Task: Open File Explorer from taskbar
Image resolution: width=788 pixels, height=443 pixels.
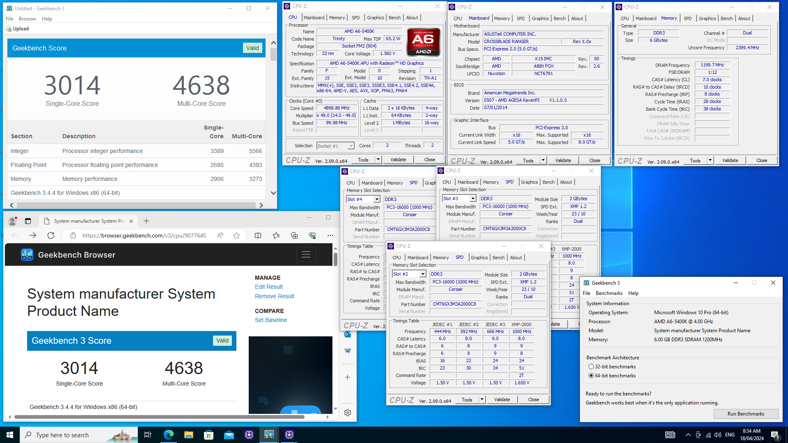Action: click(188, 435)
